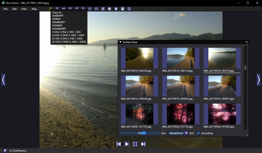Start slideshow with the play button
Image resolution: width=262 pixels, height=153 pixels.
[x=127, y=144]
